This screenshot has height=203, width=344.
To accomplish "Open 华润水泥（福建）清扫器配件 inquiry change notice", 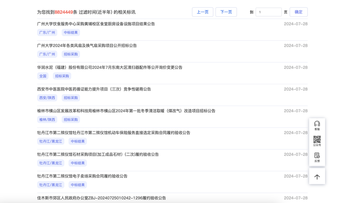I will pos(110,68).
